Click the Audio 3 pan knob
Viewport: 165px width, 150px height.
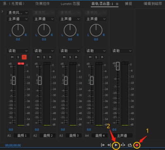point(70,30)
